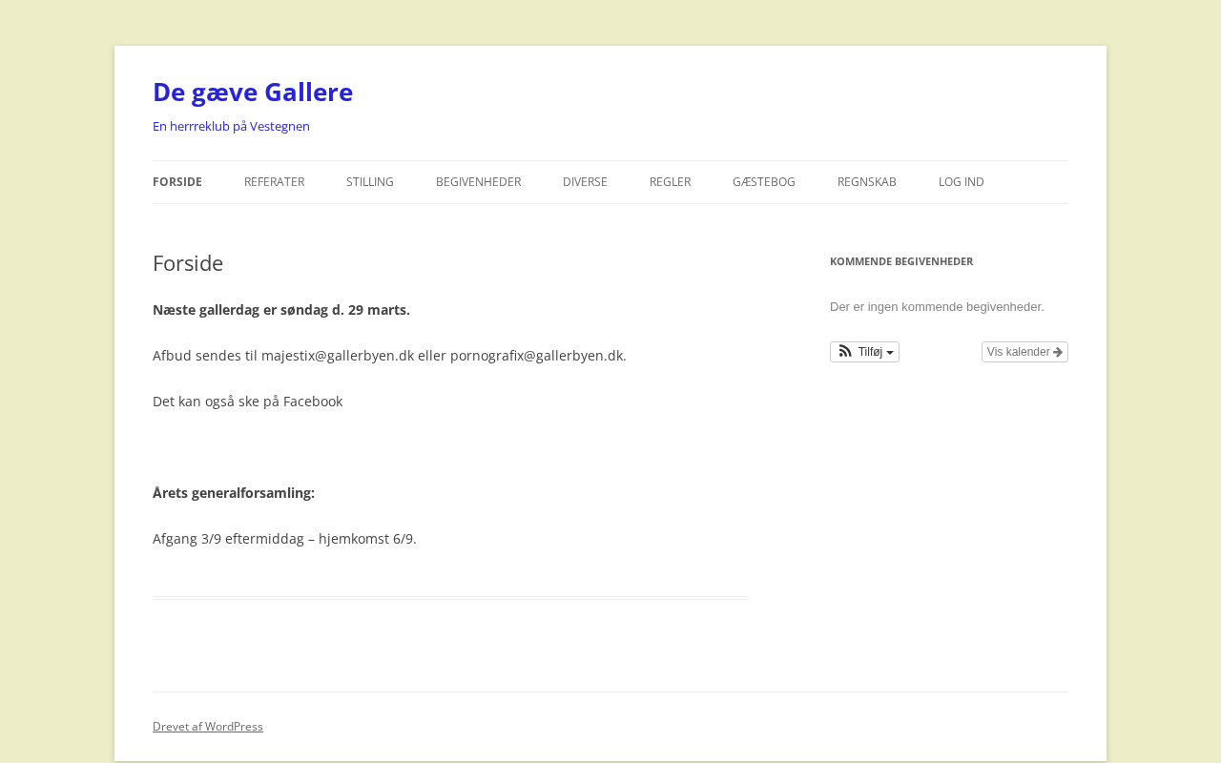
Task: Visit the Gæstebog page
Action: pos(763,182)
